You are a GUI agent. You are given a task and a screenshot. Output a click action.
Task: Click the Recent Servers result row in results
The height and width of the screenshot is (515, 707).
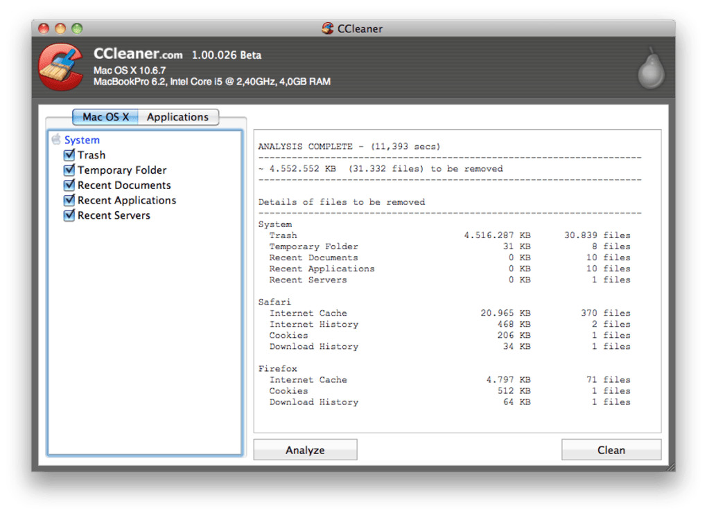point(450,280)
